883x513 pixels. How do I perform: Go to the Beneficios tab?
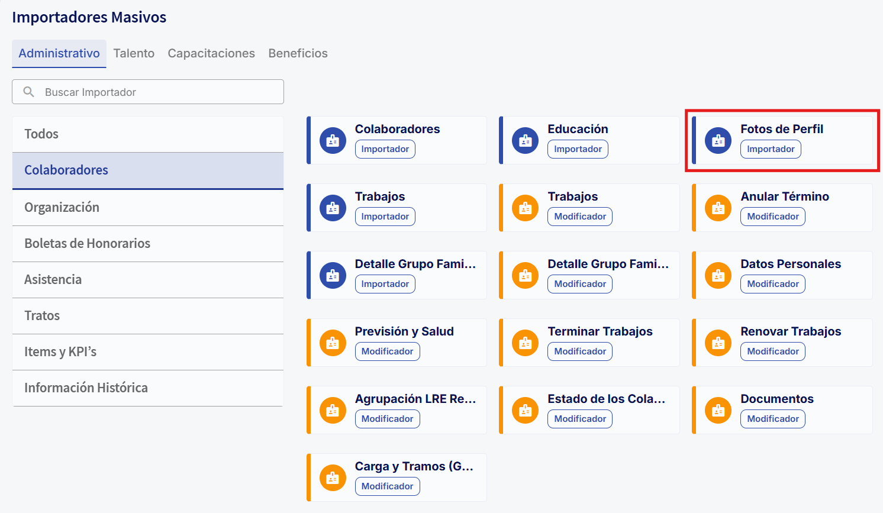298,53
